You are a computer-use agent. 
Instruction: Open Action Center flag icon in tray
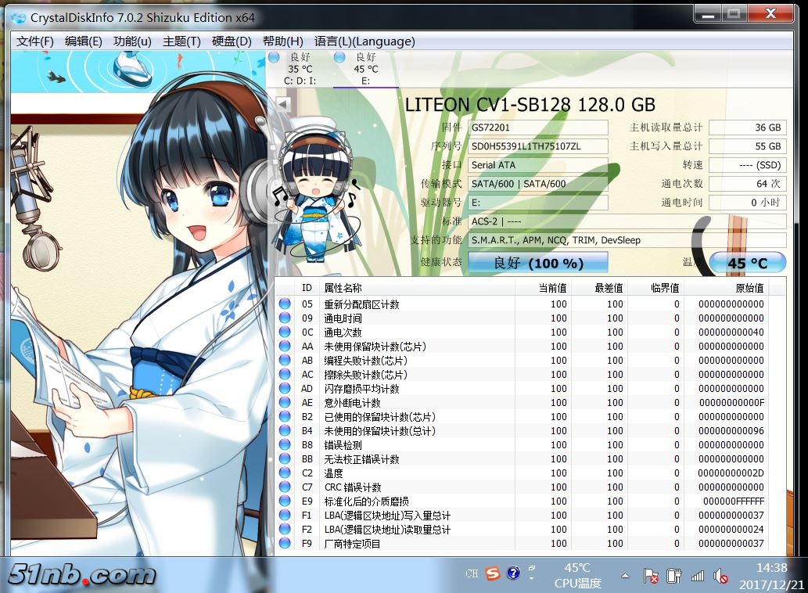pyautogui.click(x=651, y=577)
